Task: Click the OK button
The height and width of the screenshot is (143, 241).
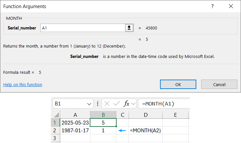Action: (x=178, y=84)
